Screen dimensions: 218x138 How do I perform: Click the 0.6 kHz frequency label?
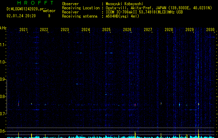3,131
